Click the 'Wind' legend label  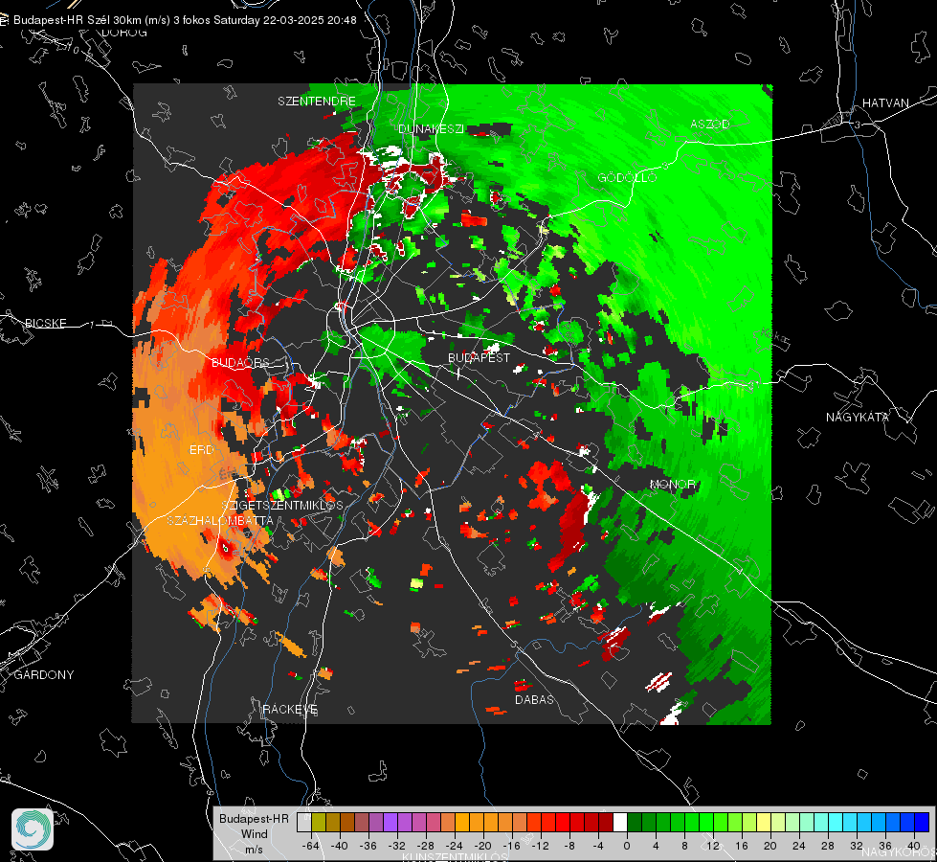coord(254,833)
